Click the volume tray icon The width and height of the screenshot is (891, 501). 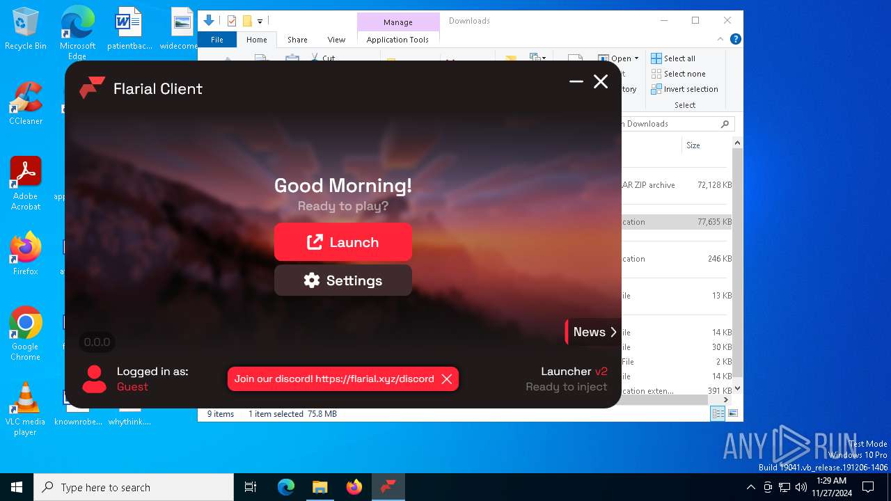click(801, 487)
